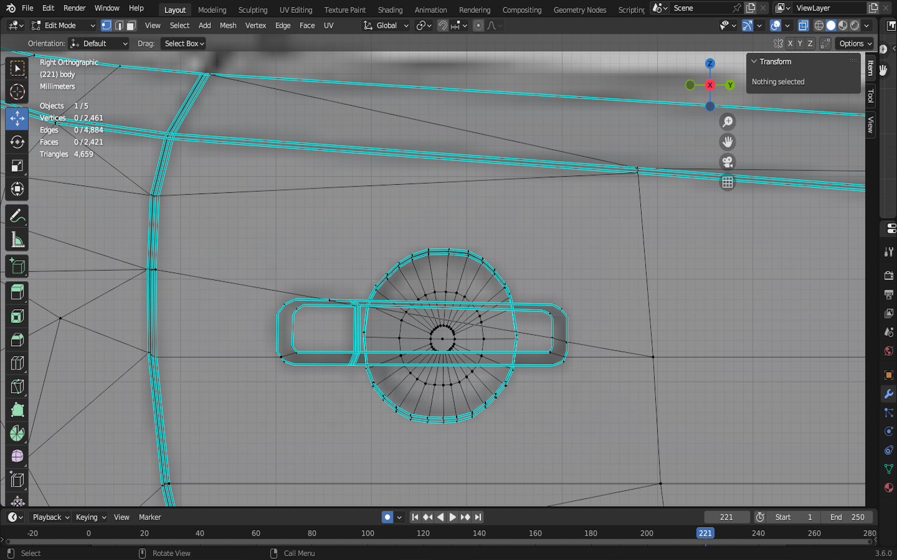
Task: Toggle camera view icon in viewport
Action: pos(727,162)
